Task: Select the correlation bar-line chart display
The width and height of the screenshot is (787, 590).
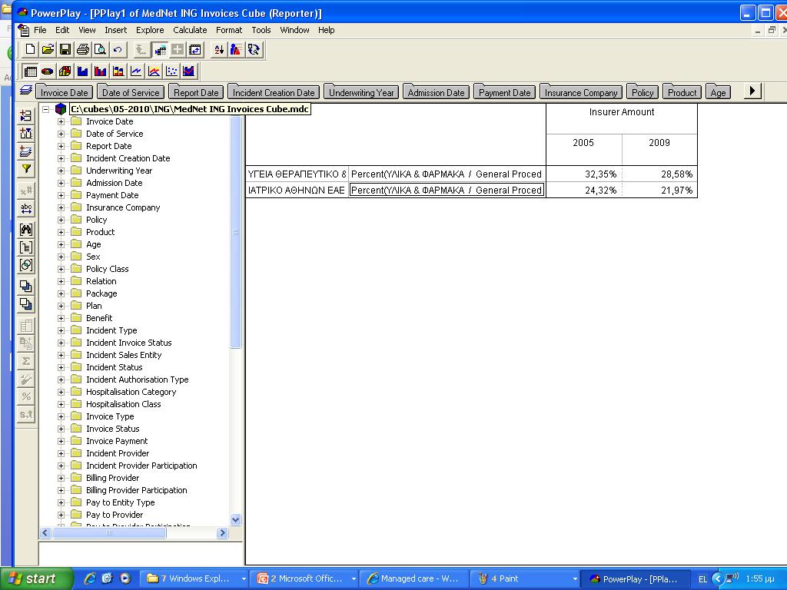Action: [x=189, y=71]
